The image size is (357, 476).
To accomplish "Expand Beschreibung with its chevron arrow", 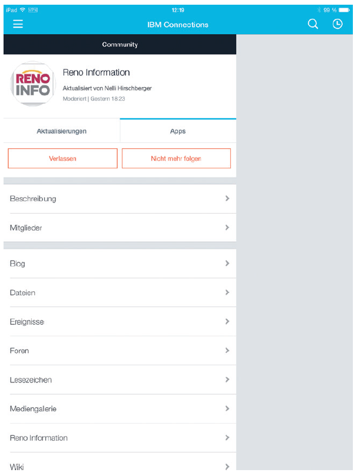I will pyautogui.click(x=227, y=199).
